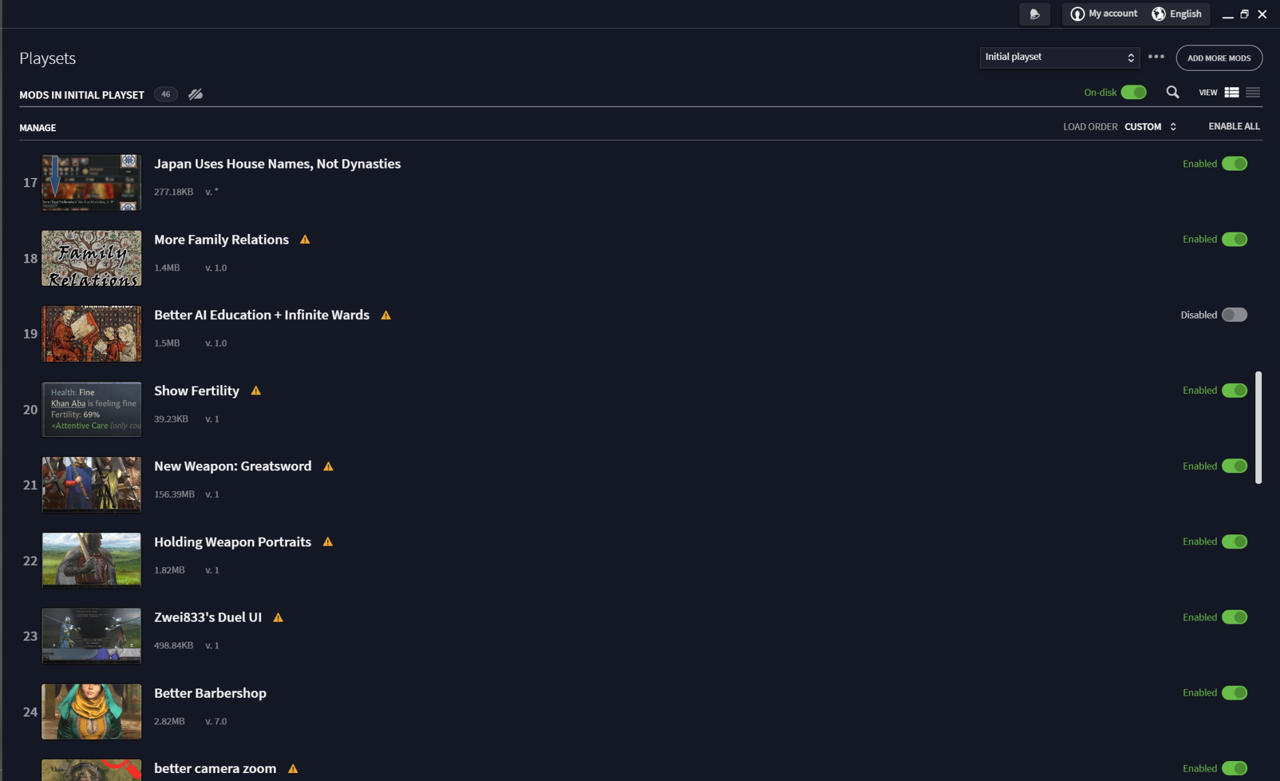1280x781 pixels.
Task: Open Better AI Education thumbnail
Action: click(91, 334)
